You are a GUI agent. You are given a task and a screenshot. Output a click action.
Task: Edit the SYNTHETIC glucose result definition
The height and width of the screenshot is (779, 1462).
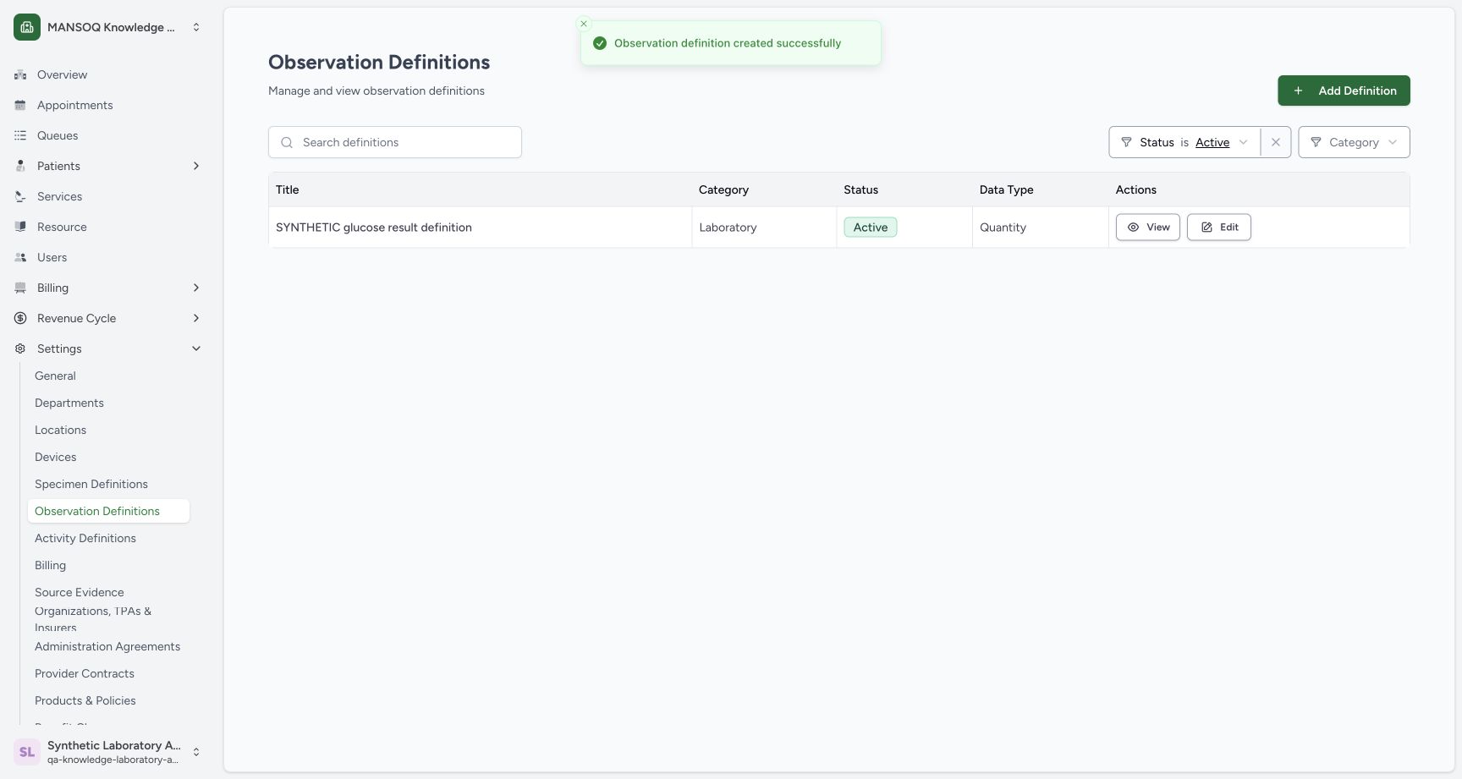tap(1219, 227)
